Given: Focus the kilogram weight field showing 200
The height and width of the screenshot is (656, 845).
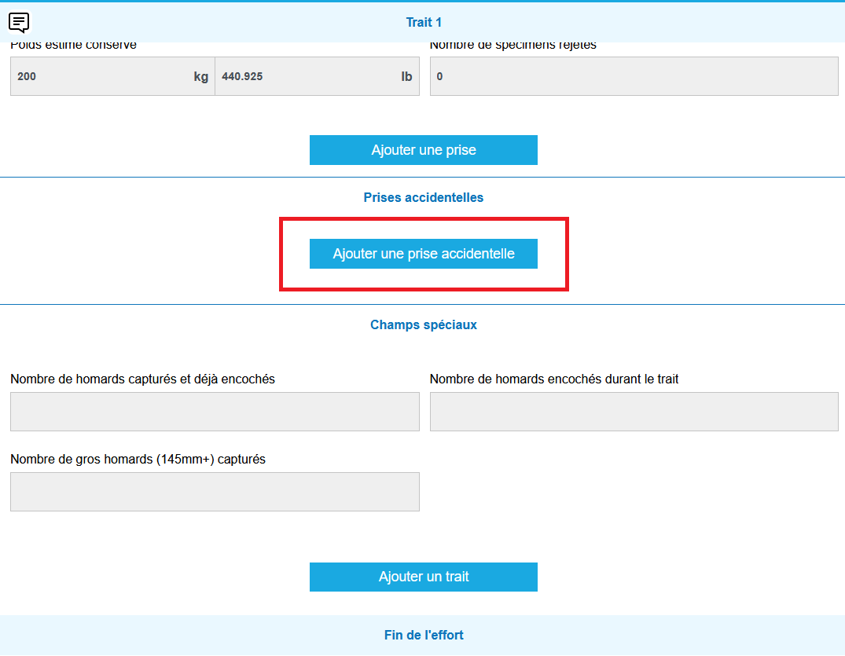Looking at the screenshot, I should click(x=98, y=76).
